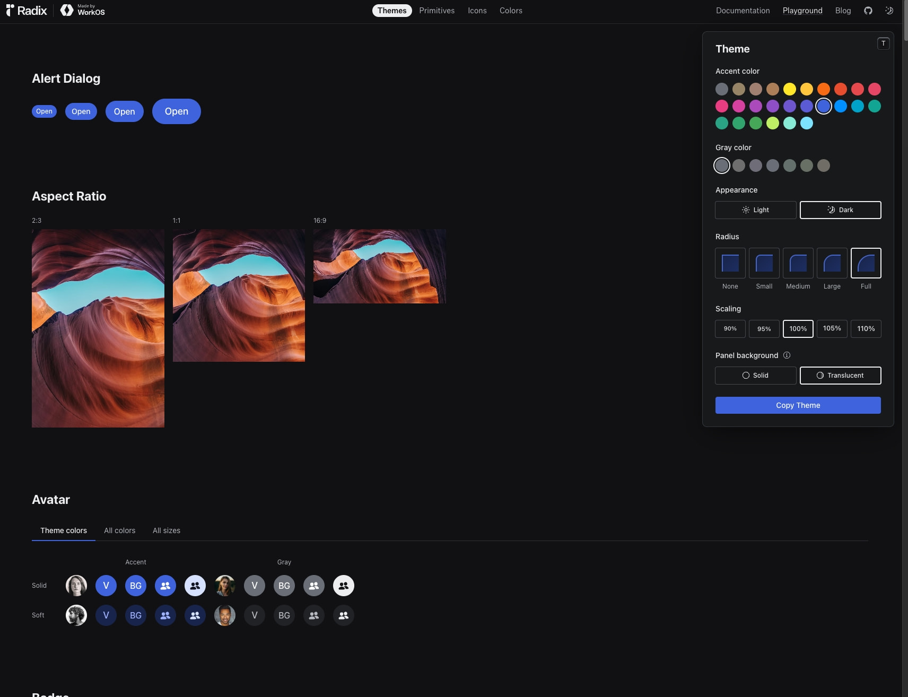Select the first outlined gray color swatch
The height and width of the screenshot is (697, 908).
(x=722, y=165)
